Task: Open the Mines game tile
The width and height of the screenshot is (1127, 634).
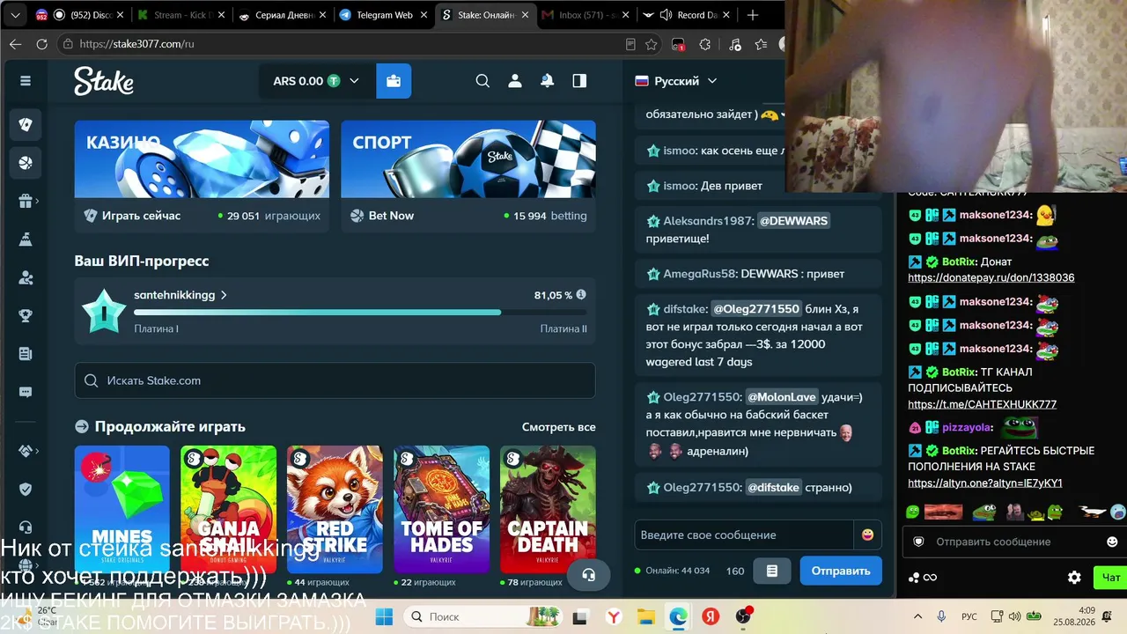Action: point(122,509)
